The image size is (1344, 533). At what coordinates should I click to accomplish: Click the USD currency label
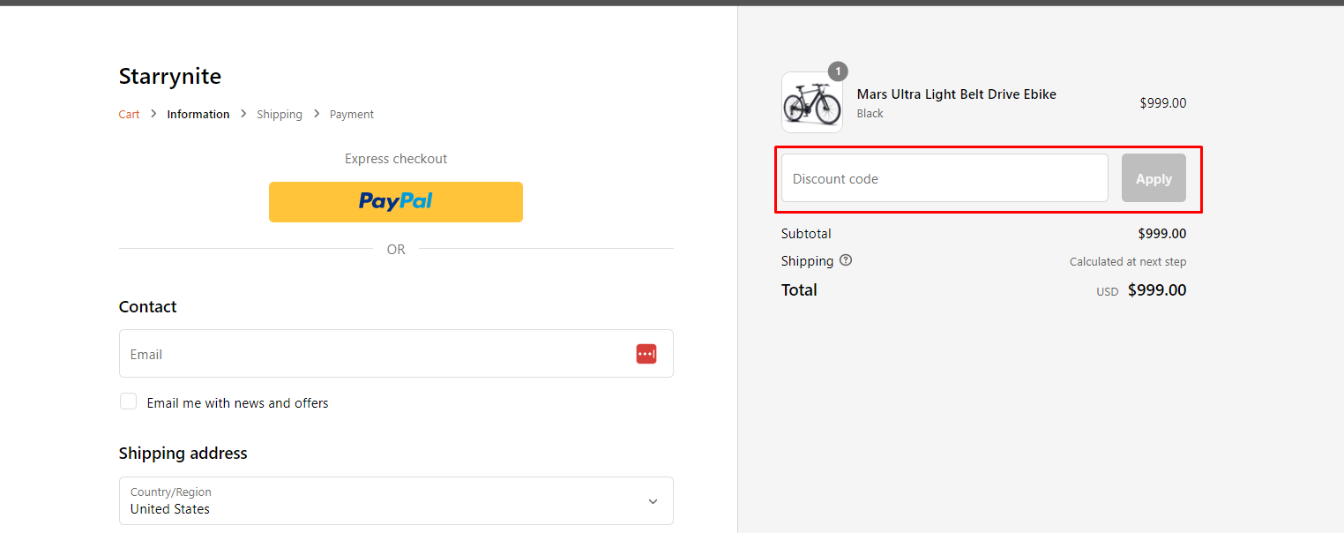[x=1108, y=292]
